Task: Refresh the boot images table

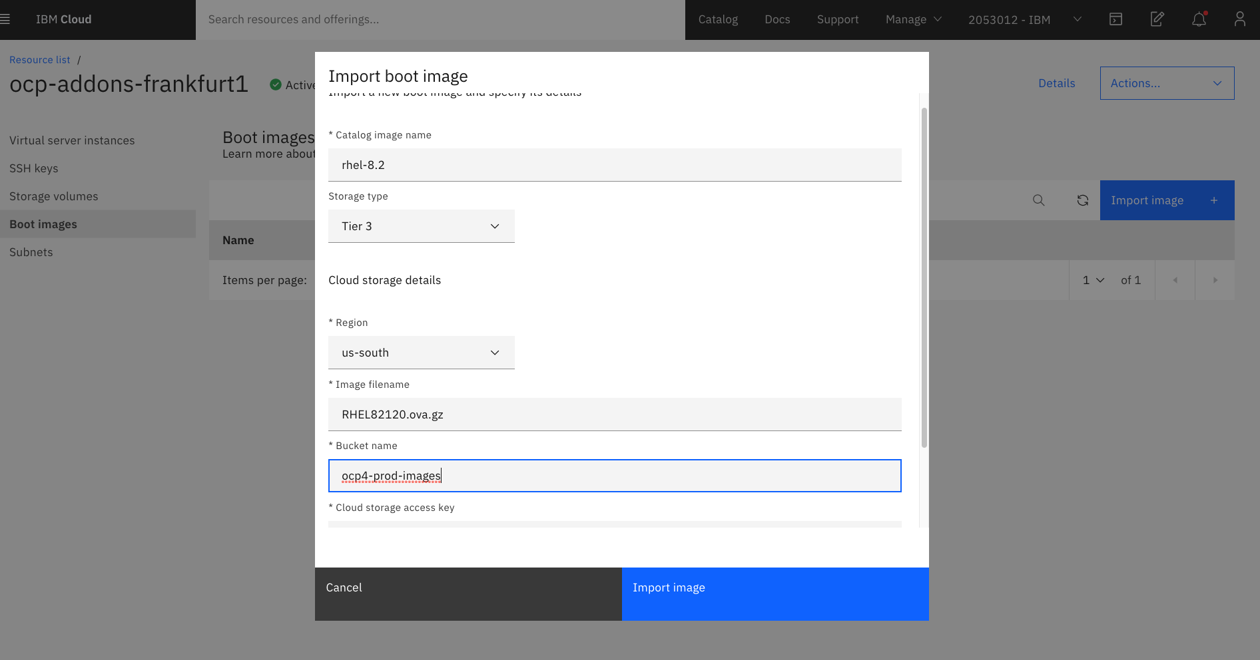Action: [x=1083, y=200]
